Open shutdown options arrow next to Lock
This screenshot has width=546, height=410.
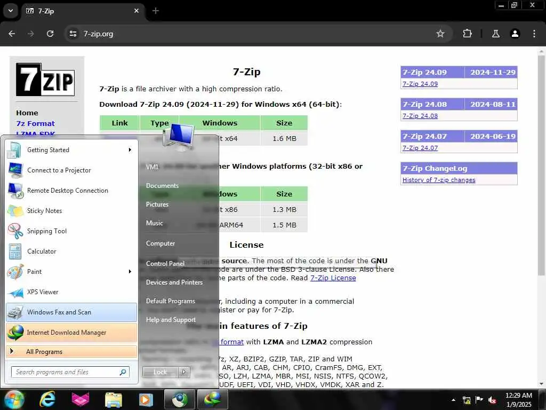(184, 372)
